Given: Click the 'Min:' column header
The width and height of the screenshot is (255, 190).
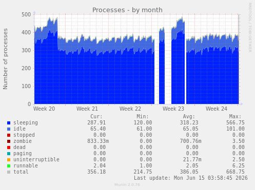Looking at the screenshot, I should [143, 117].
